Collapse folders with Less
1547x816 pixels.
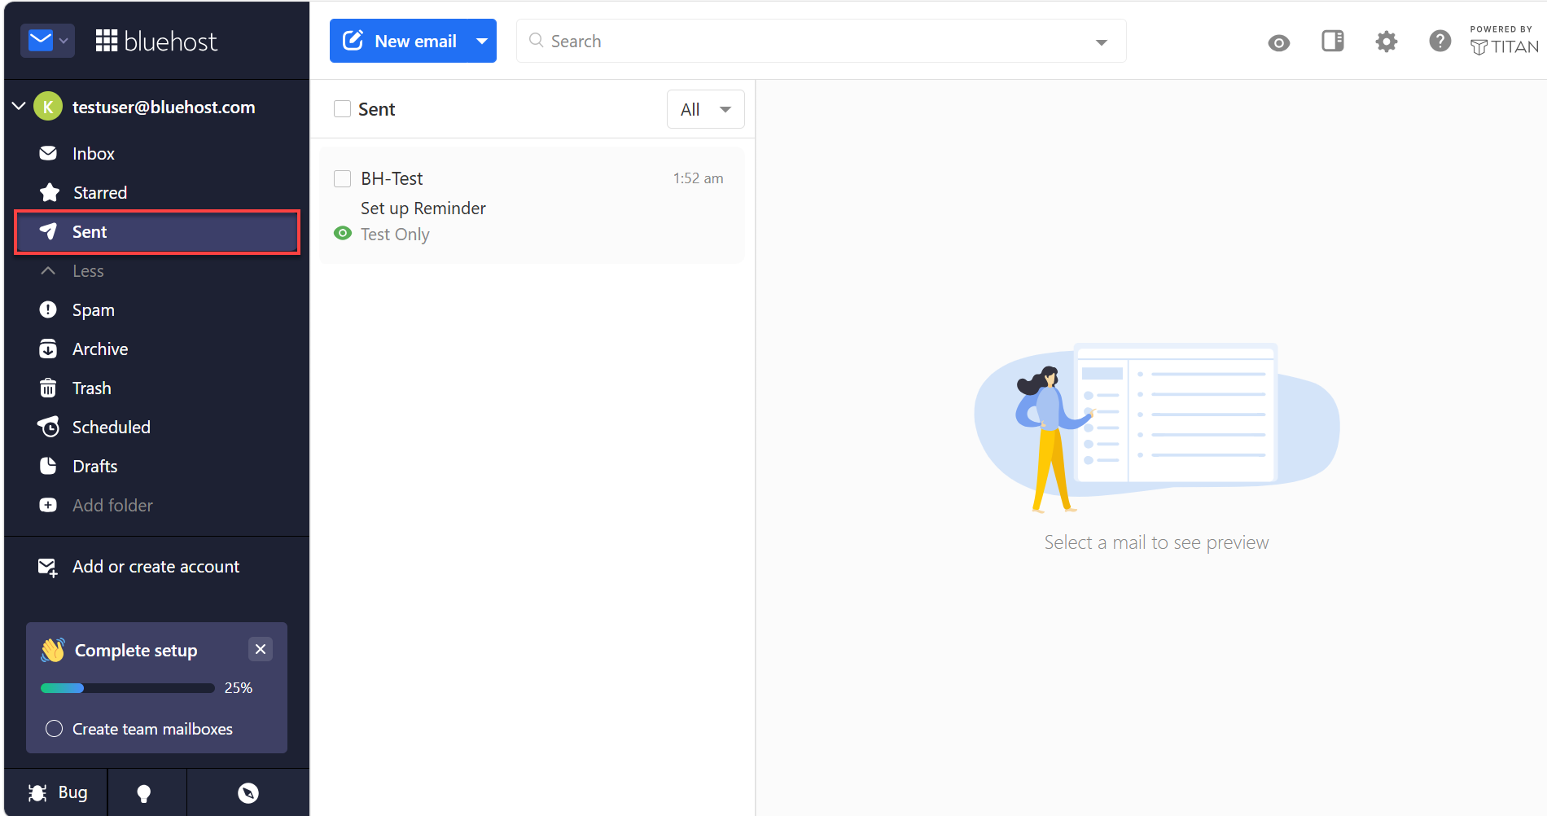click(88, 271)
